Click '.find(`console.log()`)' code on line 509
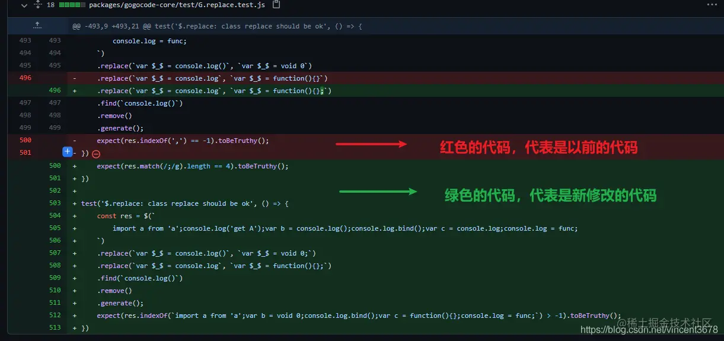The width and height of the screenshot is (724, 341). tap(140, 278)
